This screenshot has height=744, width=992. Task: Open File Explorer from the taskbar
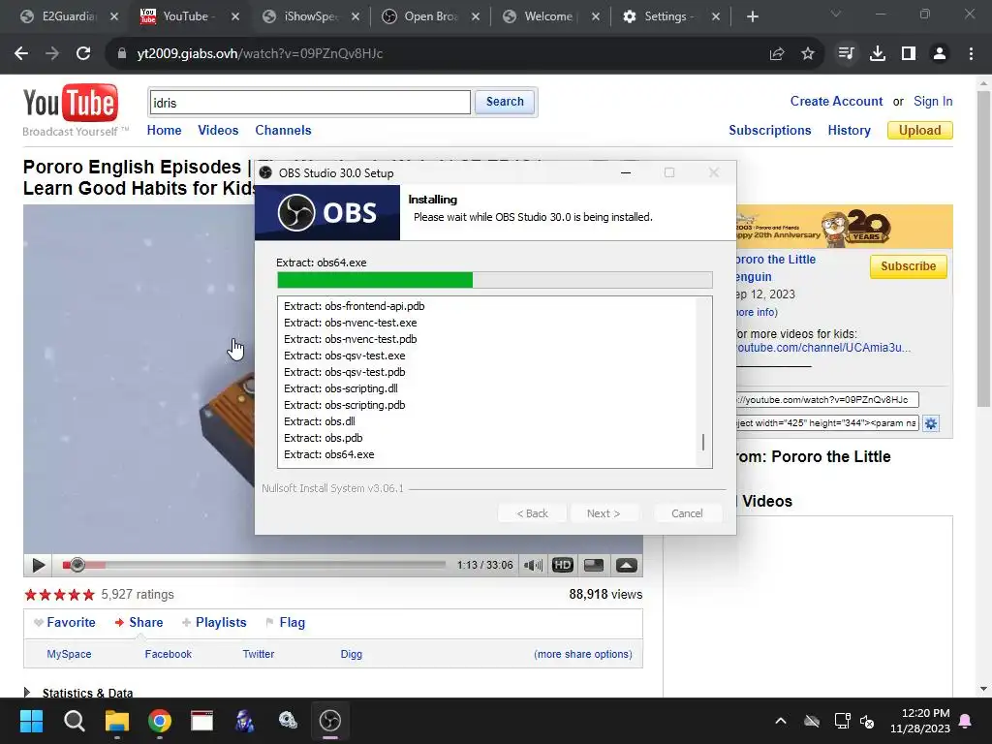pyautogui.click(x=117, y=721)
